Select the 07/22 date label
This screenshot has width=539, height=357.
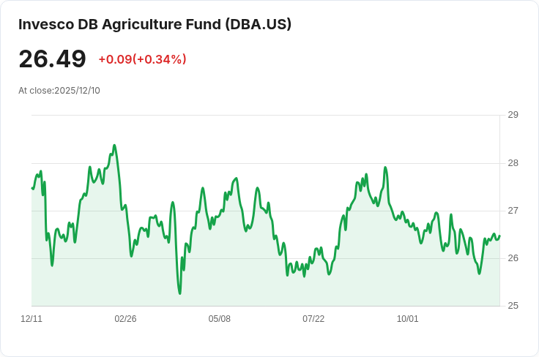[313, 319]
